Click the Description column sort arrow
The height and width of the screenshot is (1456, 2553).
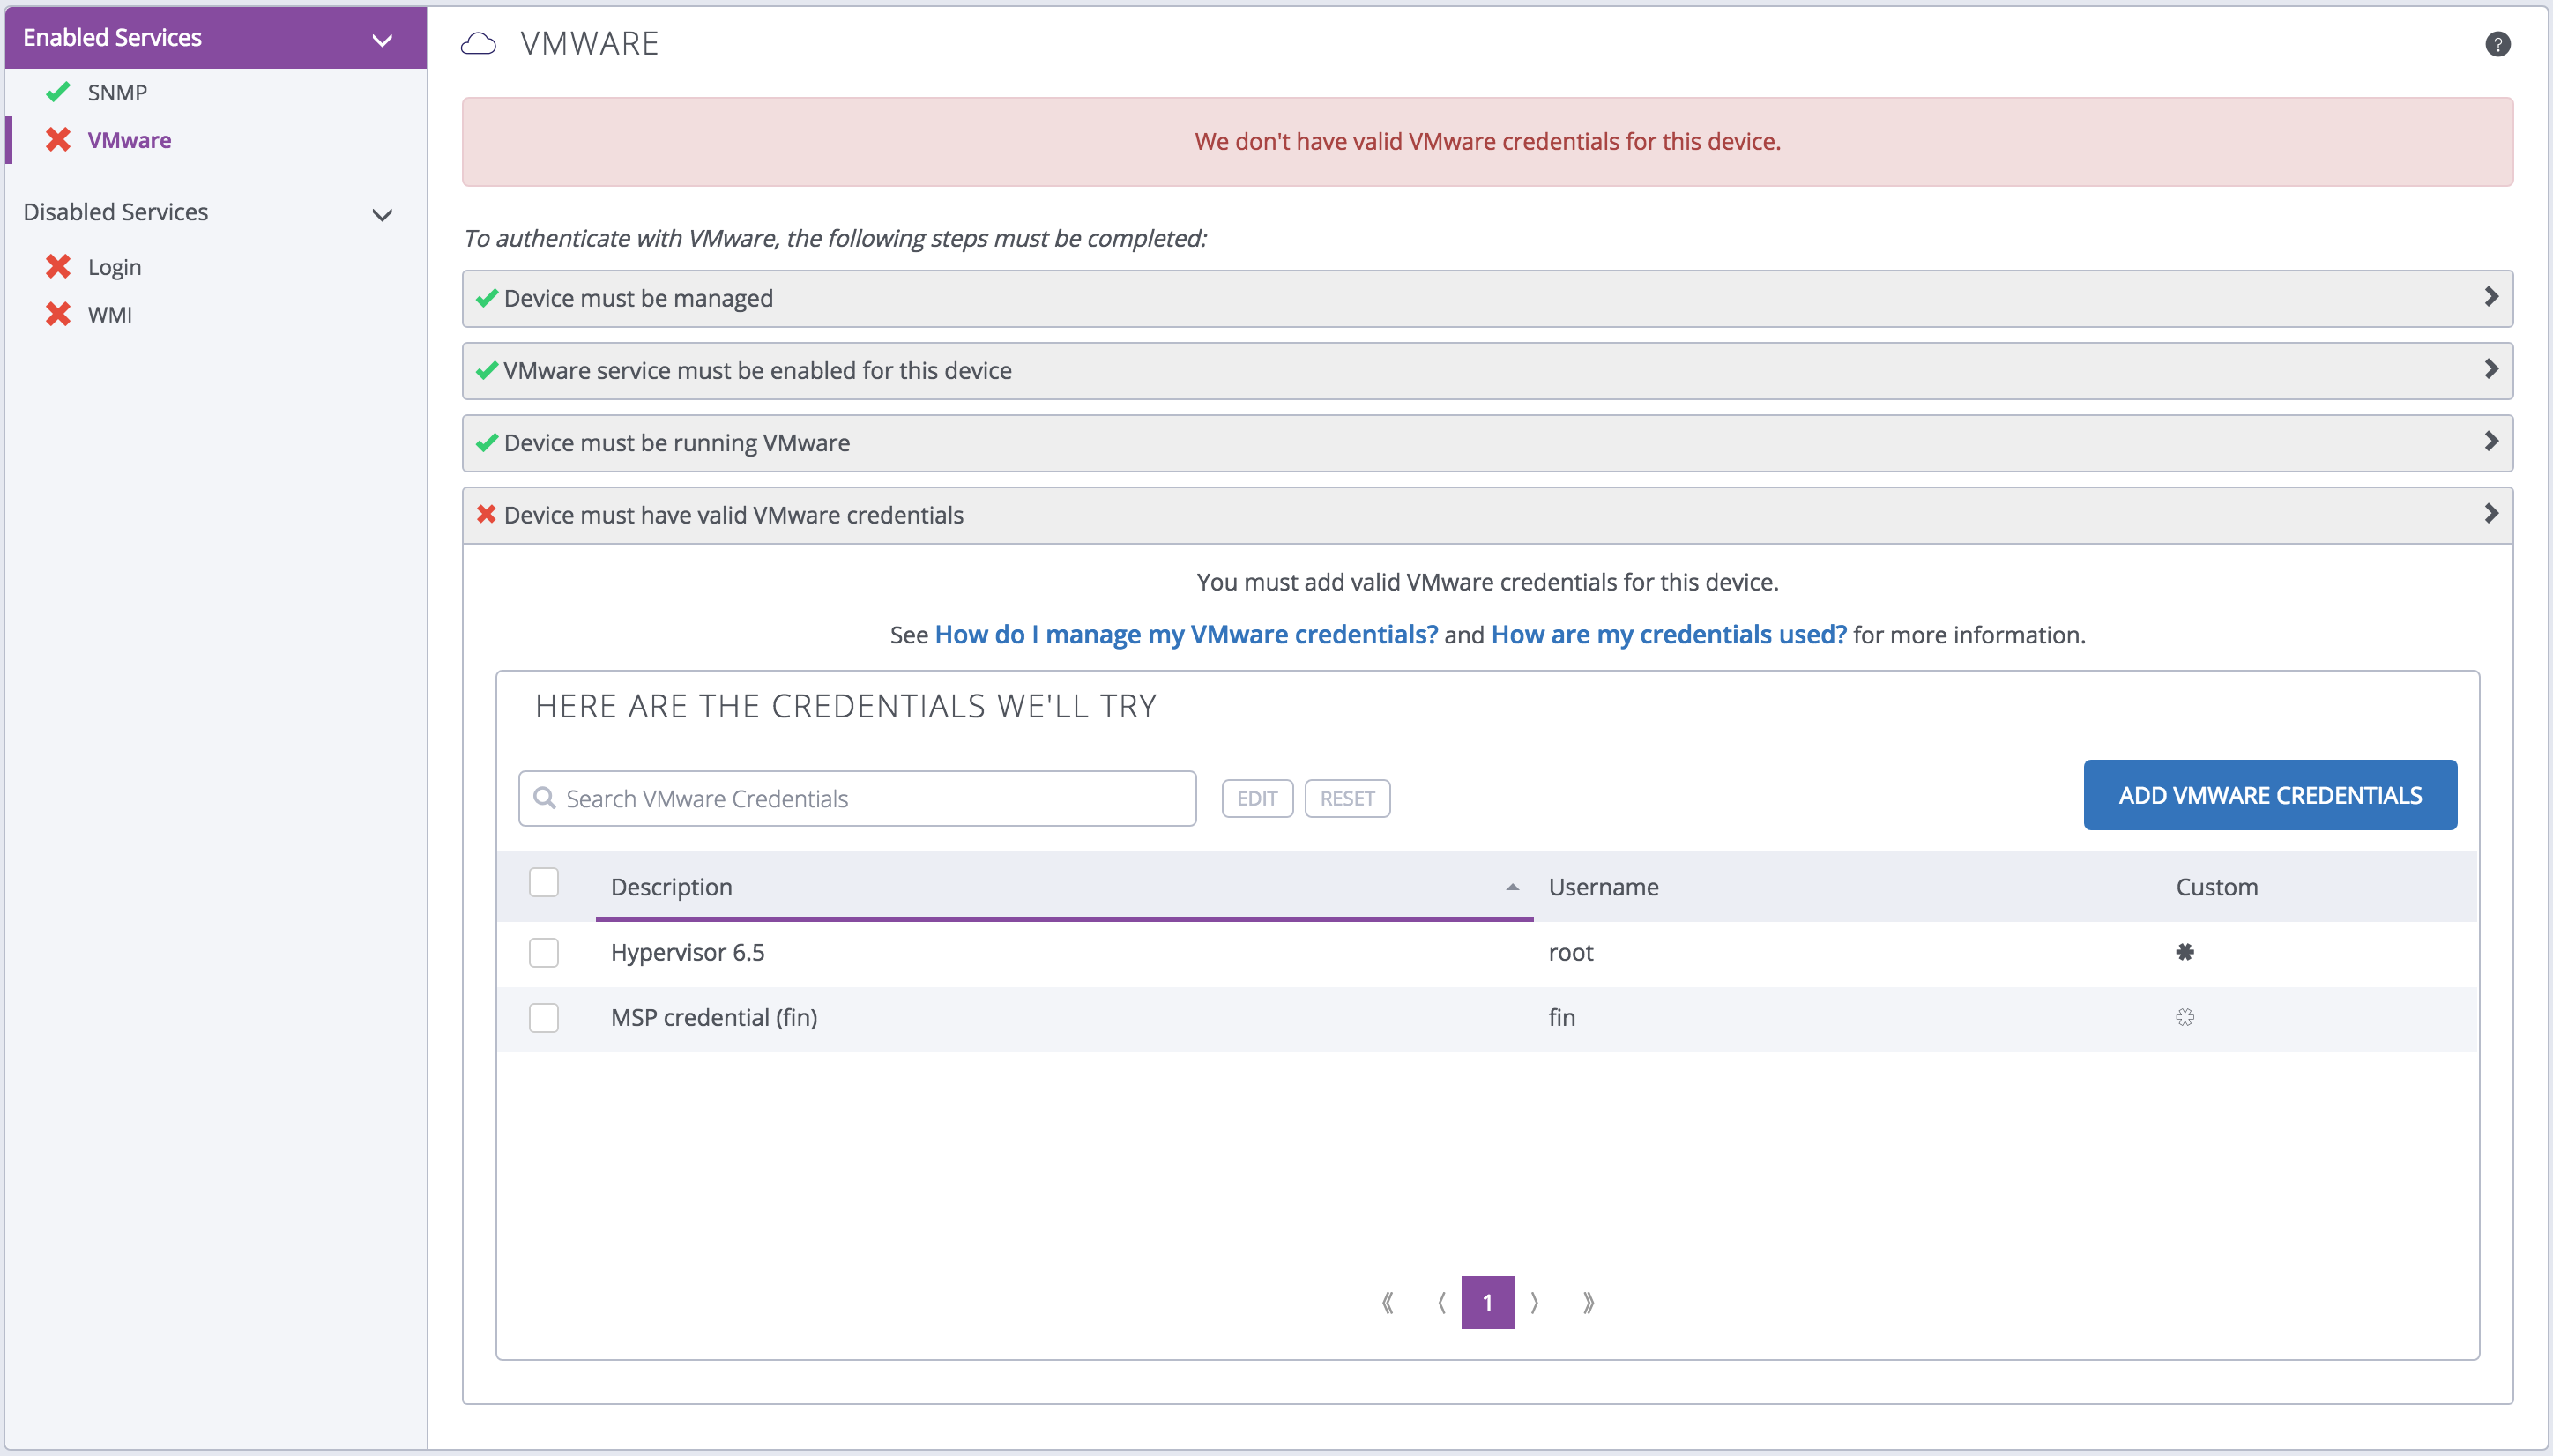(1512, 887)
